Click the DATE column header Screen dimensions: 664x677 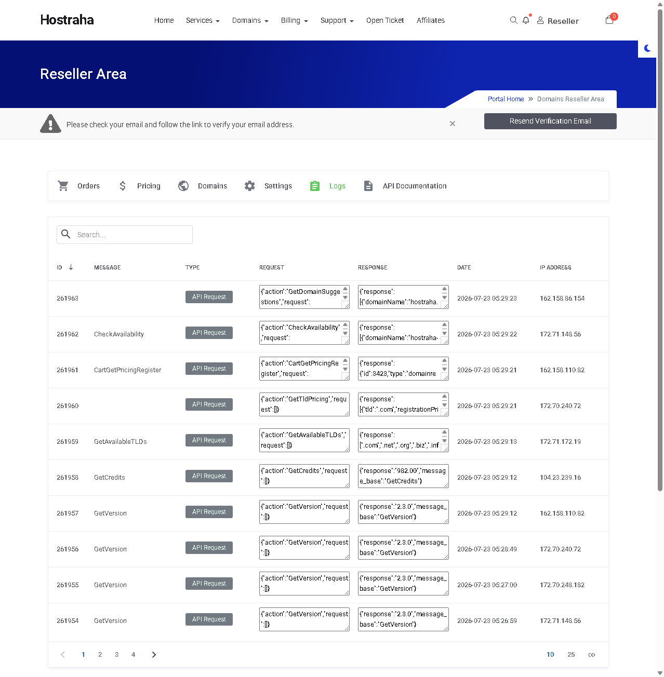point(464,267)
